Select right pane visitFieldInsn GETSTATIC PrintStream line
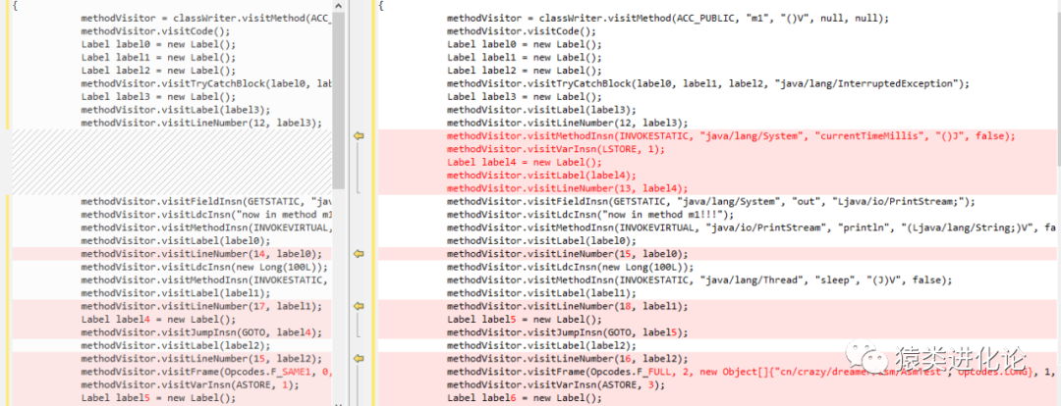 [710, 201]
